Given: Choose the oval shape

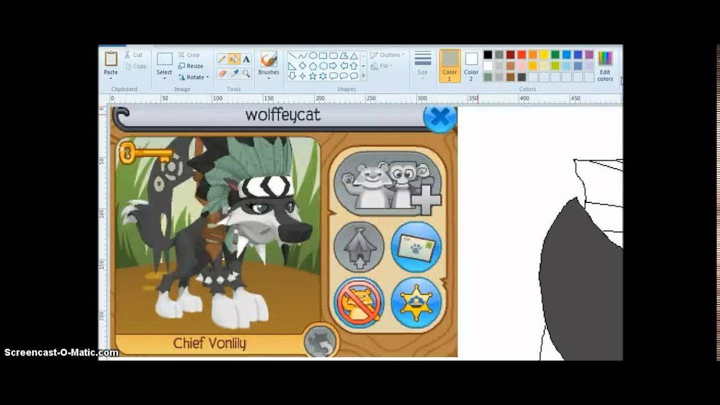Looking at the screenshot, I should pos(313,56).
